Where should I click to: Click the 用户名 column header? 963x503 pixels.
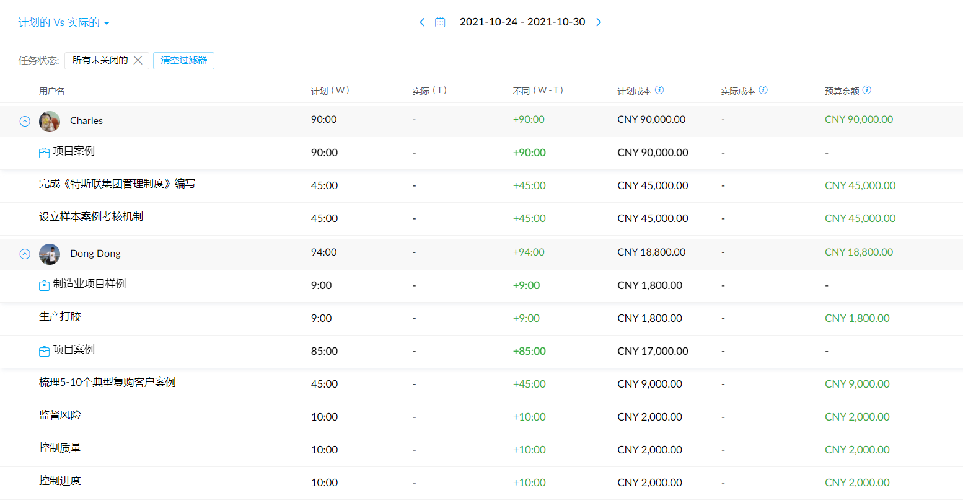(x=51, y=91)
